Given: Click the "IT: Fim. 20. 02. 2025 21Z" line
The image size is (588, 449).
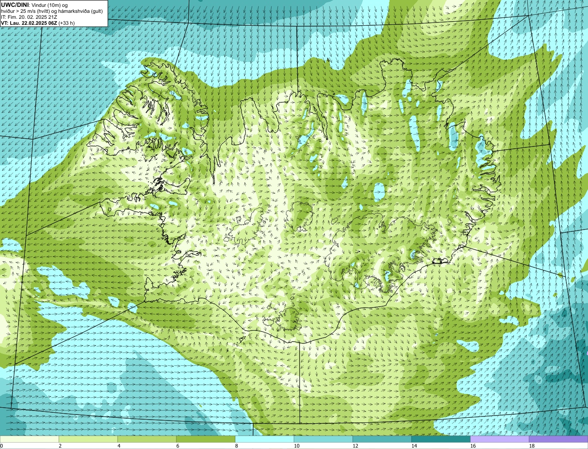Looking at the screenshot, I should pyautogui.click(x=29, y=17).
